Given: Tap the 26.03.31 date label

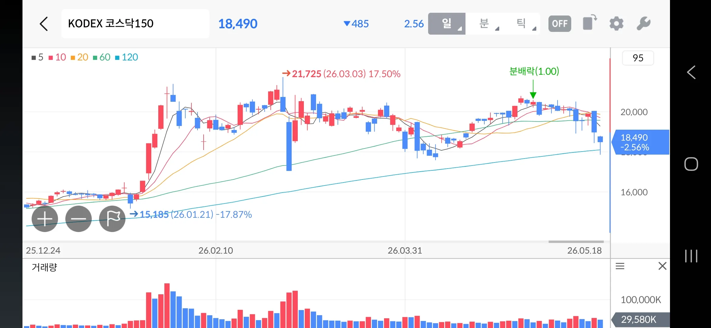Looking at the screenshot, I should click(405, 251).
